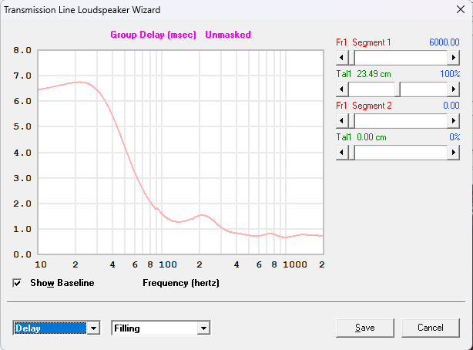Click the Fr1 Segment 1 label
Screen dimensions: 473x350
click(x=363, y=42)
